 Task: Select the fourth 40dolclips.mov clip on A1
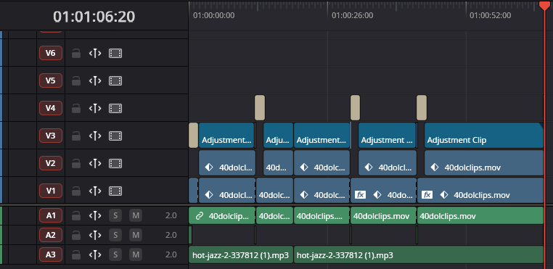tap(383, 215)
